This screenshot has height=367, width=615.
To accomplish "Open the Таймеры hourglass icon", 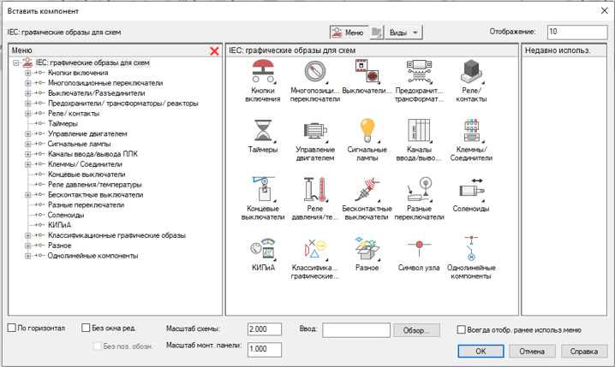I will pyautogui.click(x=263, y=131).
